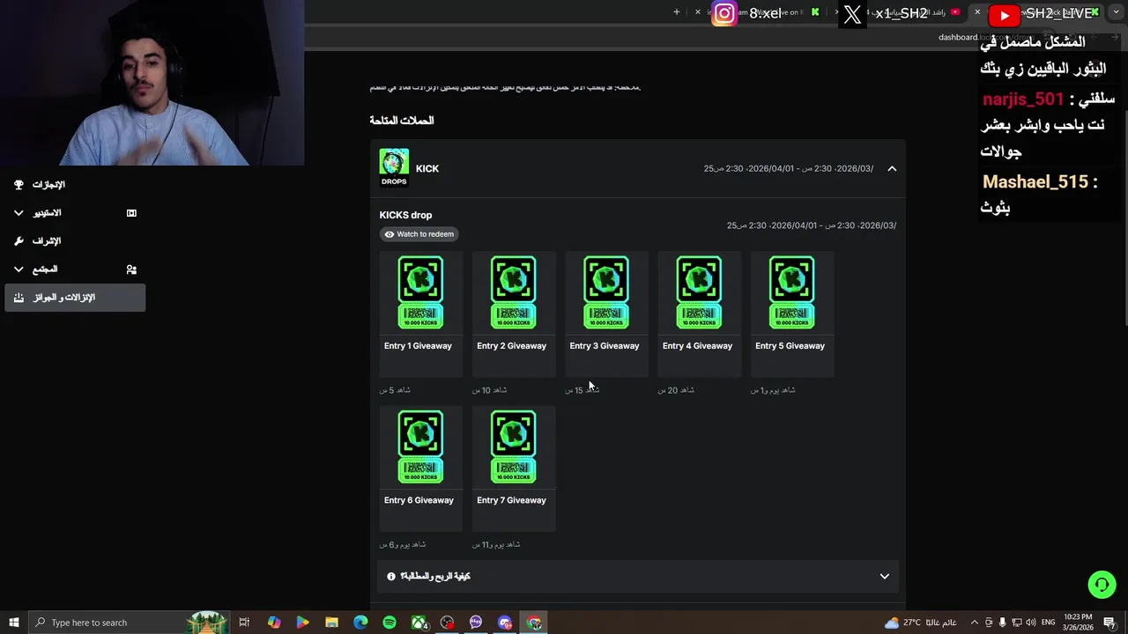Open Spotify from the taskbar

pos(390,623)
